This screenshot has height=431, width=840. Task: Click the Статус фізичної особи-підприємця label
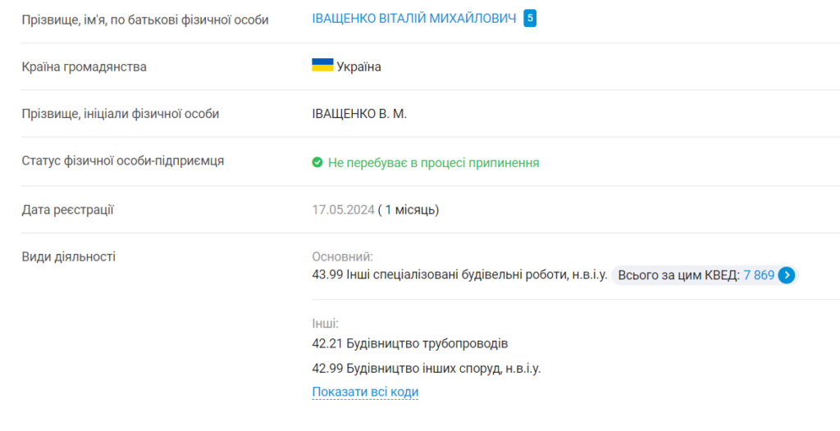pos(122,161)
